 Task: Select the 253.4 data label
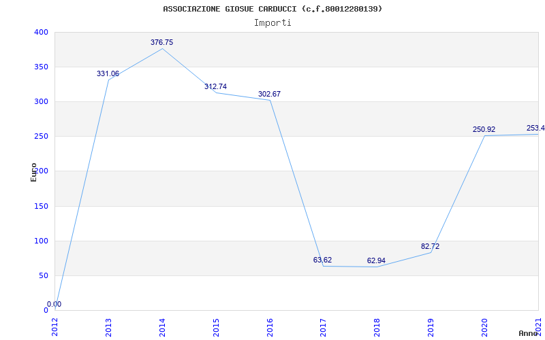click(x=535, y=128)
